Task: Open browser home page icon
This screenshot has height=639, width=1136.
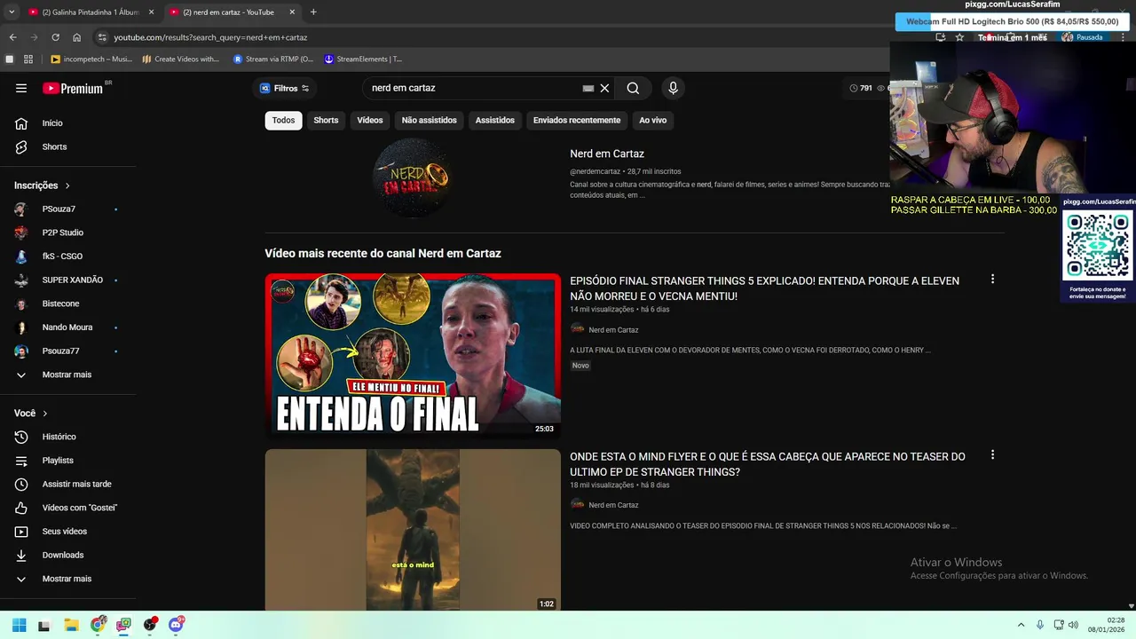Action: coord(77,37)
